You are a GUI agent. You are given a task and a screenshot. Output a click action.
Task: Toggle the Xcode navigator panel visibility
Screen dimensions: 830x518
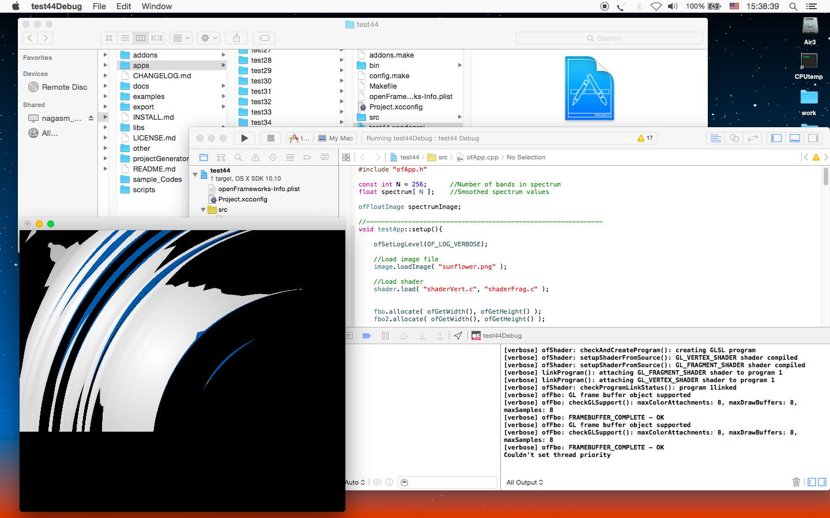point(776,138)
